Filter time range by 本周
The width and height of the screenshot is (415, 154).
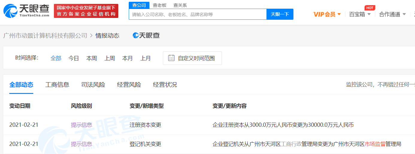click(x=92, y=58)
